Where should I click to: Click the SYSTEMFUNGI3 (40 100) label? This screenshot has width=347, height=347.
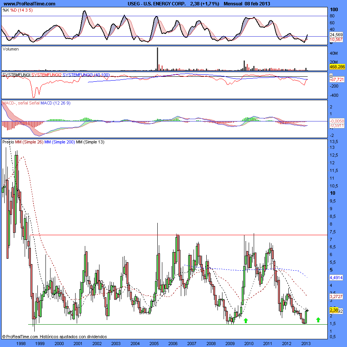pyautogui.click(x=86, y=75)
